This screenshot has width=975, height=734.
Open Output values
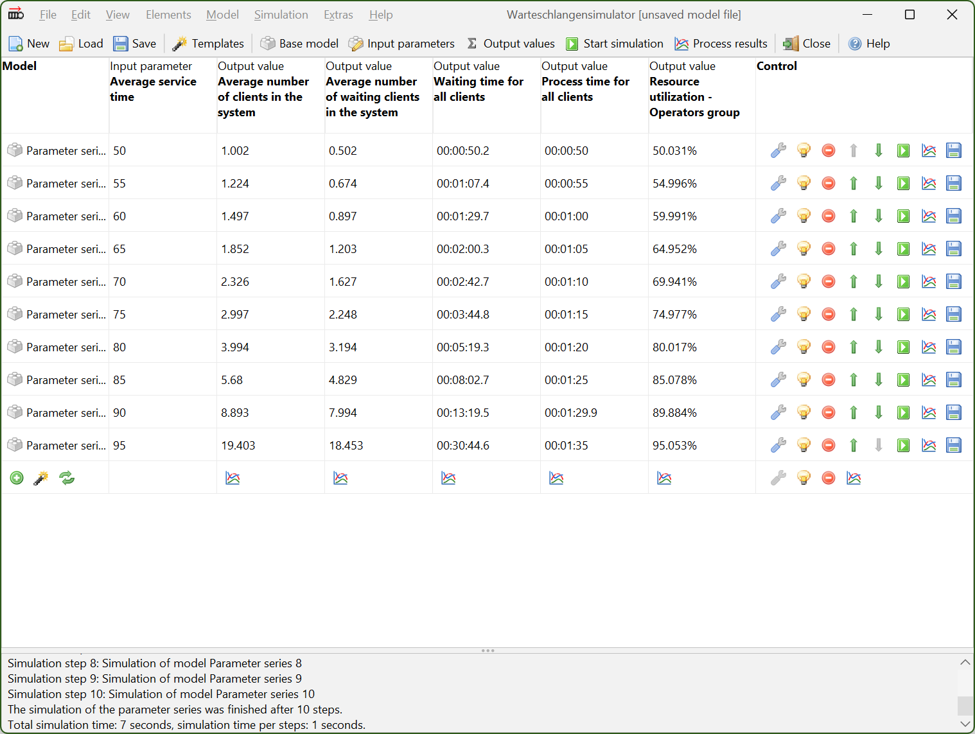pyautogui.click(x=511, y=44)
